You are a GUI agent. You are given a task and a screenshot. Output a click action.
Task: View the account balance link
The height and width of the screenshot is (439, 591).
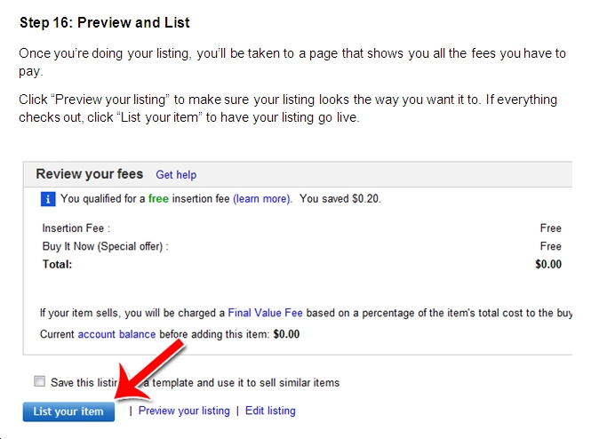tap(116, 334)
